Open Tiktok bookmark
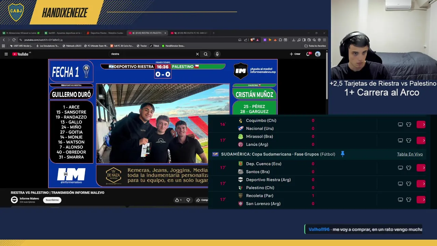Screen dimensions: 437x246 coord(154,46)
